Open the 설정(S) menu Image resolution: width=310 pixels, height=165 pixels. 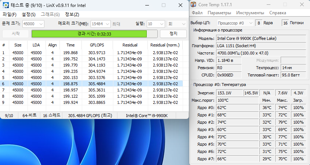click(29, 15)
